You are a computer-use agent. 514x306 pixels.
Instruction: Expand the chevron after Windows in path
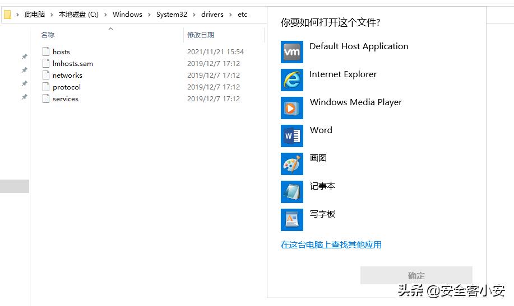click(150, 15)
